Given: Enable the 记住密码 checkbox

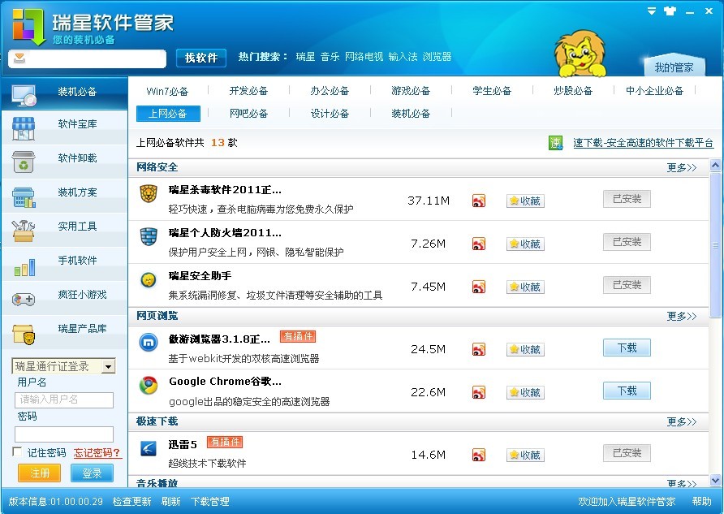Looking at the screenshot, I should tap(17, 452).
